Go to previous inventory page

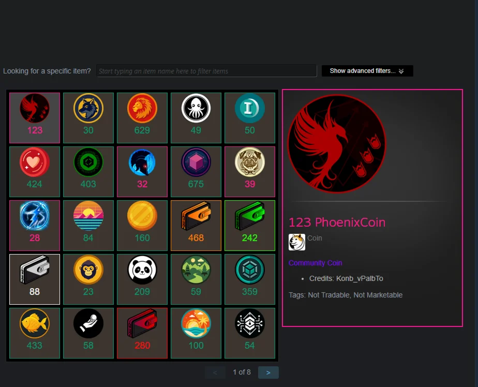pyautogui.click(x=215, y=373)
